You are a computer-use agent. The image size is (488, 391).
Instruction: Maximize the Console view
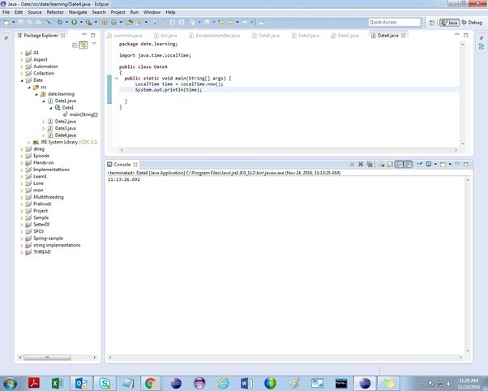[466, 164]
